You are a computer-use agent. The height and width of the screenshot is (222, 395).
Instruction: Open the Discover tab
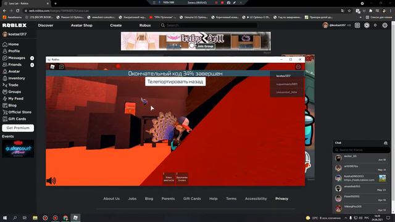[46, 25]
